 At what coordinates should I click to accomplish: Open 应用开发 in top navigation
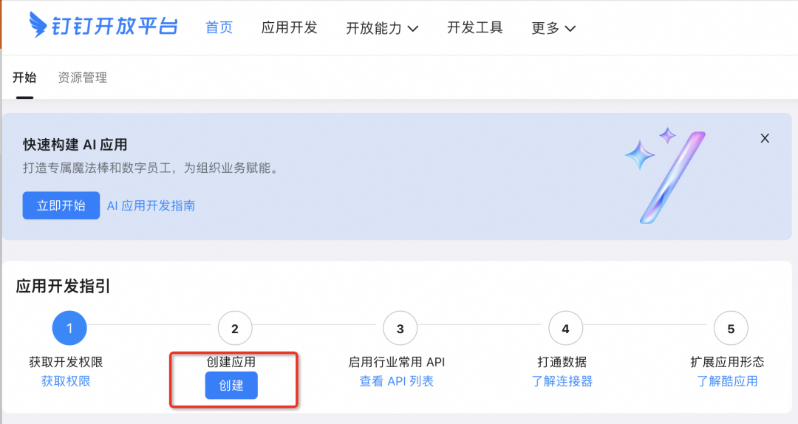point(289,27)
